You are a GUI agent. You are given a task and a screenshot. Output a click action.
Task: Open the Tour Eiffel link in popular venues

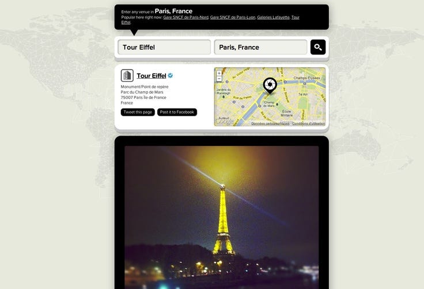point(296,17)
